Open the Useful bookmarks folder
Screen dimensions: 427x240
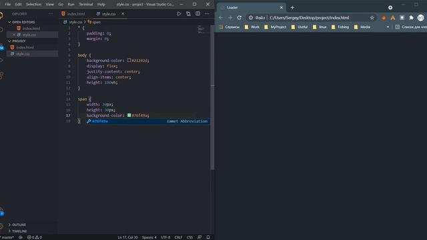tap(300, 27)
